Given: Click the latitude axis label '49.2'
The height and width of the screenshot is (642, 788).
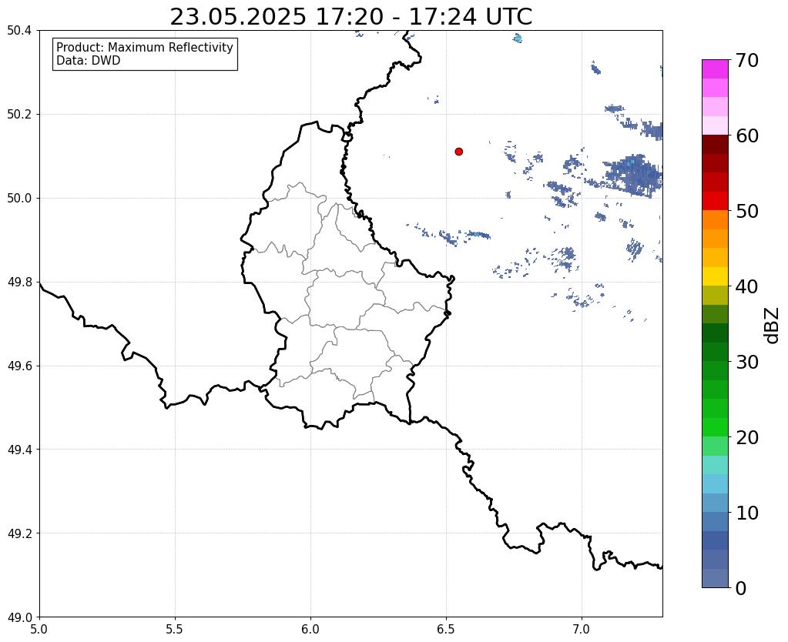Looking at the screenshot, I should (x=19, y=533).
